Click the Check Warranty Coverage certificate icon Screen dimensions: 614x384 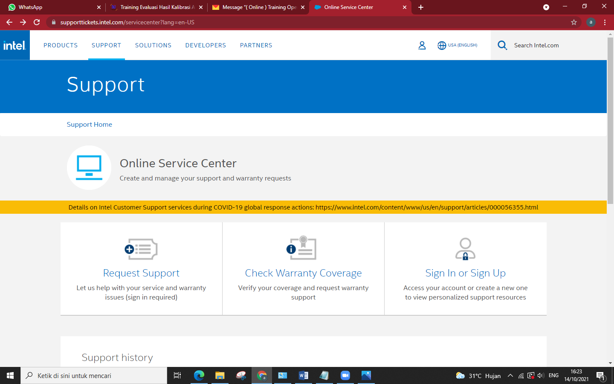(301, 247)
